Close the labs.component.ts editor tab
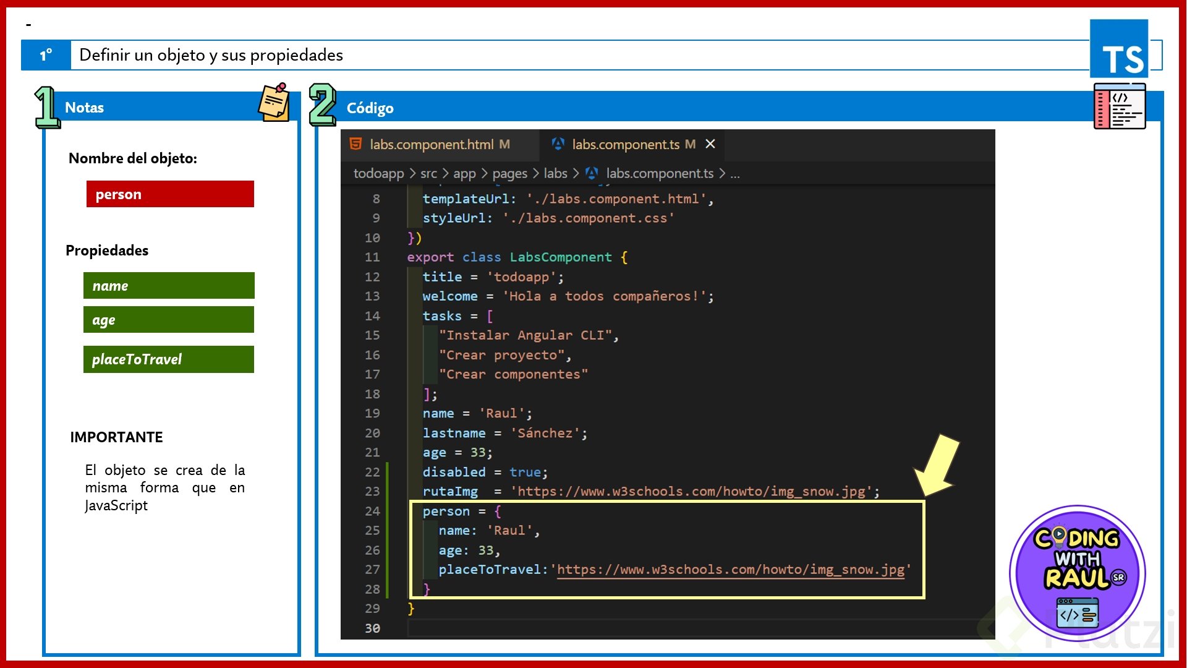The image size is (1187, 668). click(710, 144)
